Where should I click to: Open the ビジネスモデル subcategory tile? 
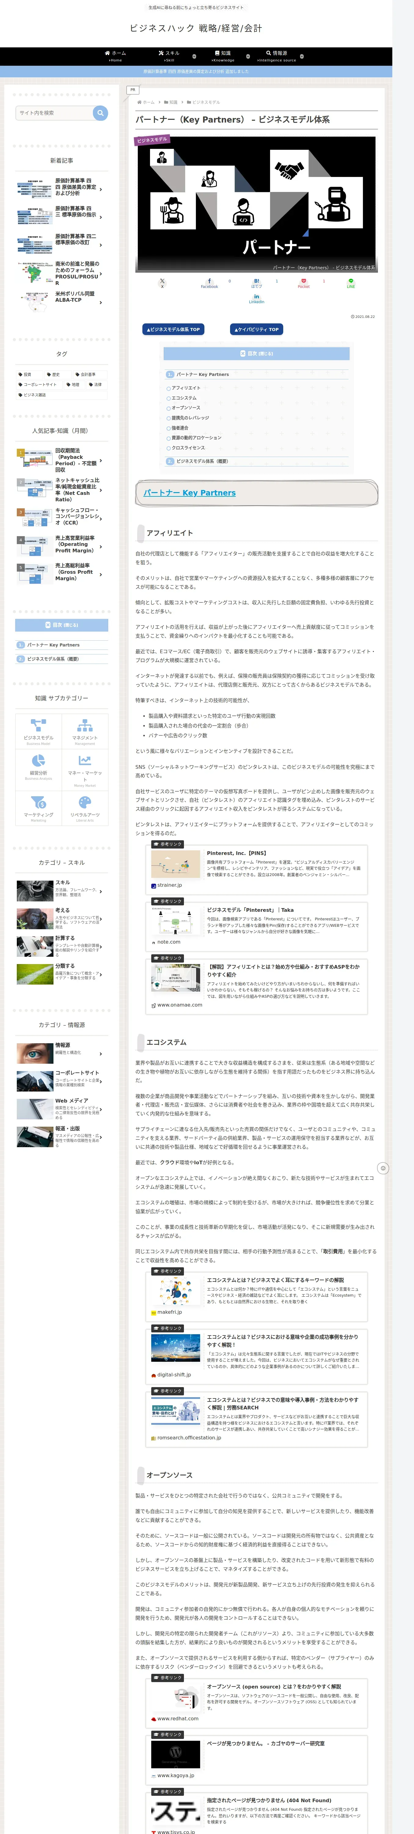(x=38, y=732)
